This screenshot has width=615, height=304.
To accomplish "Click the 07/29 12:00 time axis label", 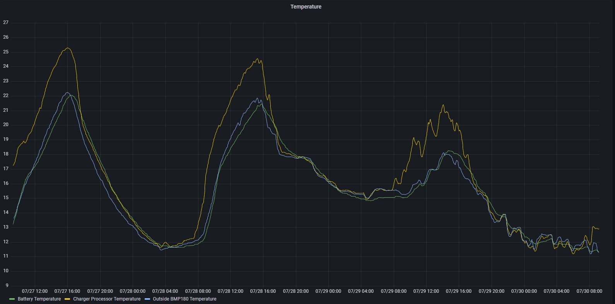I will point(426,291).
